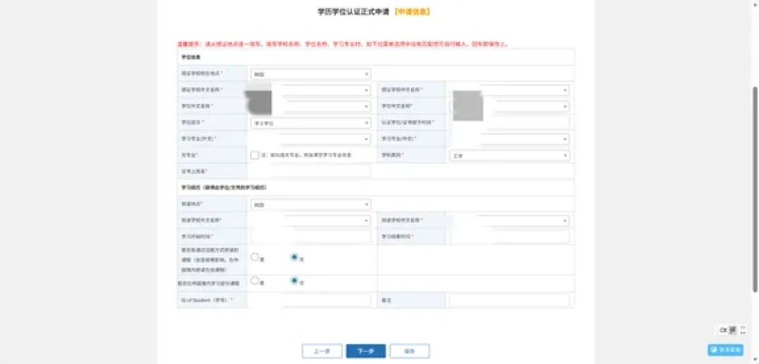The width and height of the screenshot is (759, 364).
Task: Open the 颁证学校中文名称 dropdown
Action: pos(510,90)
